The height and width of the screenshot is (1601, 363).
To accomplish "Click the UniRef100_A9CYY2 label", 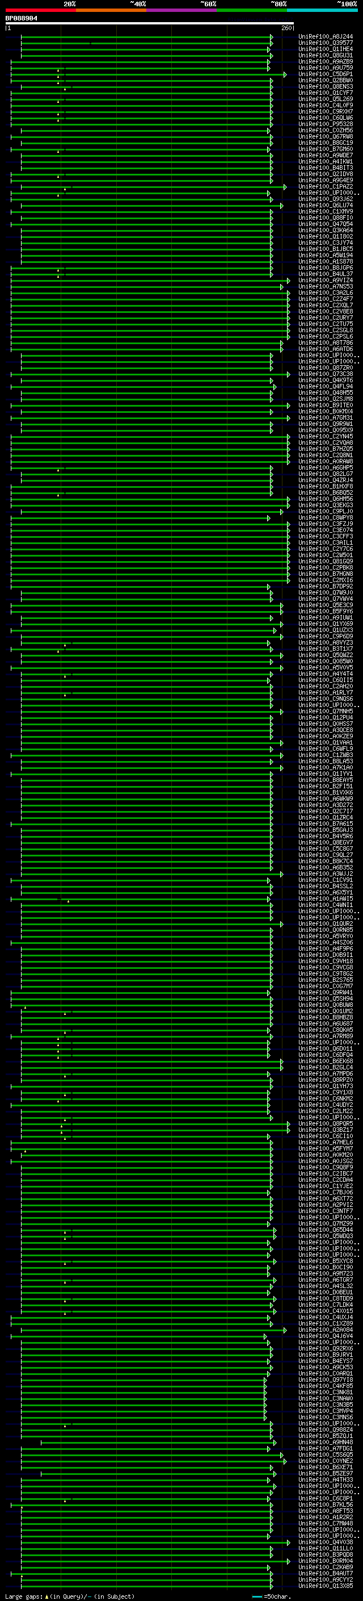I will [326, 1579].
